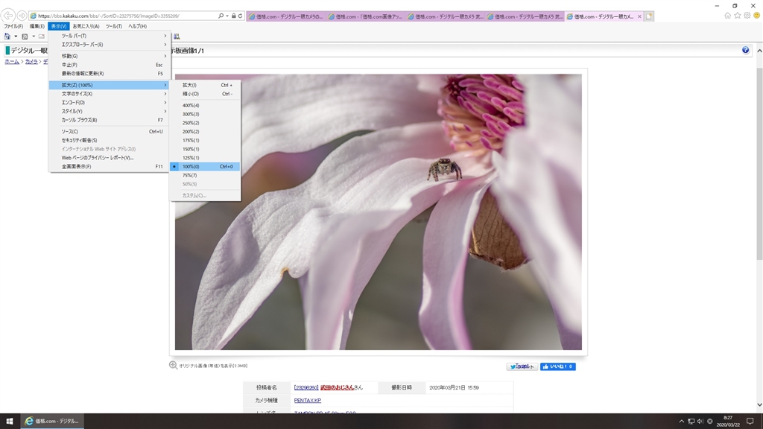Click the blue help question mark icon
Screen dimensions: 763x429
tap(745, 50)
